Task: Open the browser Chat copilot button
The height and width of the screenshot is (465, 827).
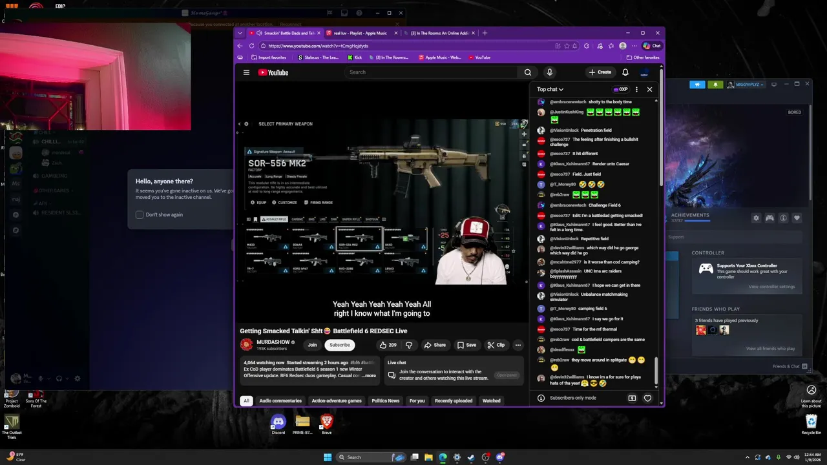Action: (x=652, y=46)
